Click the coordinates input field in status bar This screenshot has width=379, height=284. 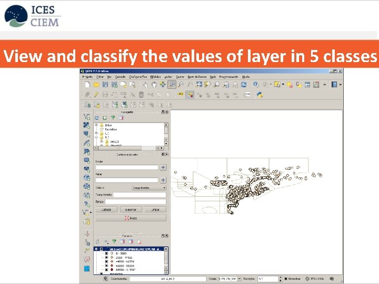(168, 279)
